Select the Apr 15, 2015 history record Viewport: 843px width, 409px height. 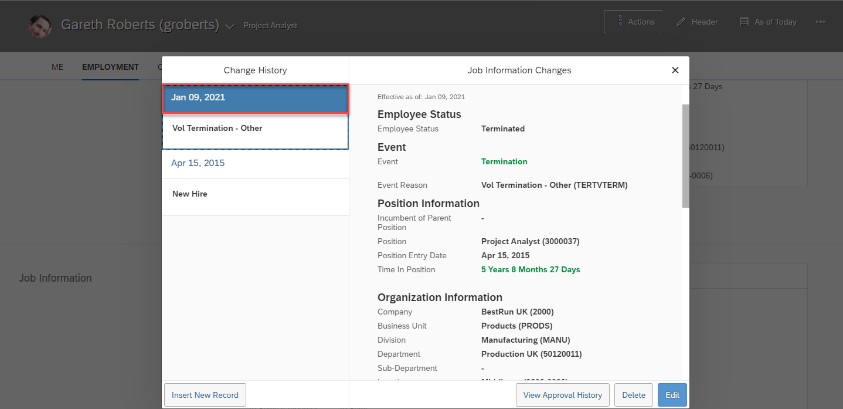pyautogui.click(x=256, y=164)
